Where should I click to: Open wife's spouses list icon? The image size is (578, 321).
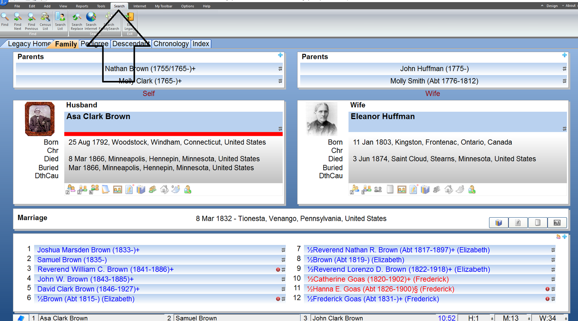(354, 189)
